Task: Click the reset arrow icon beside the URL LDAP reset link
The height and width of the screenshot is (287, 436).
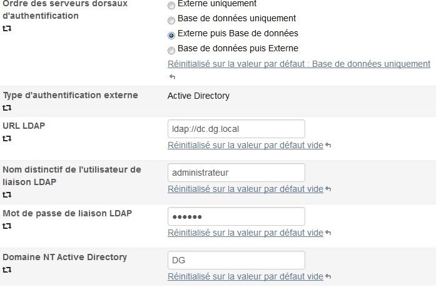Action: 328,145
